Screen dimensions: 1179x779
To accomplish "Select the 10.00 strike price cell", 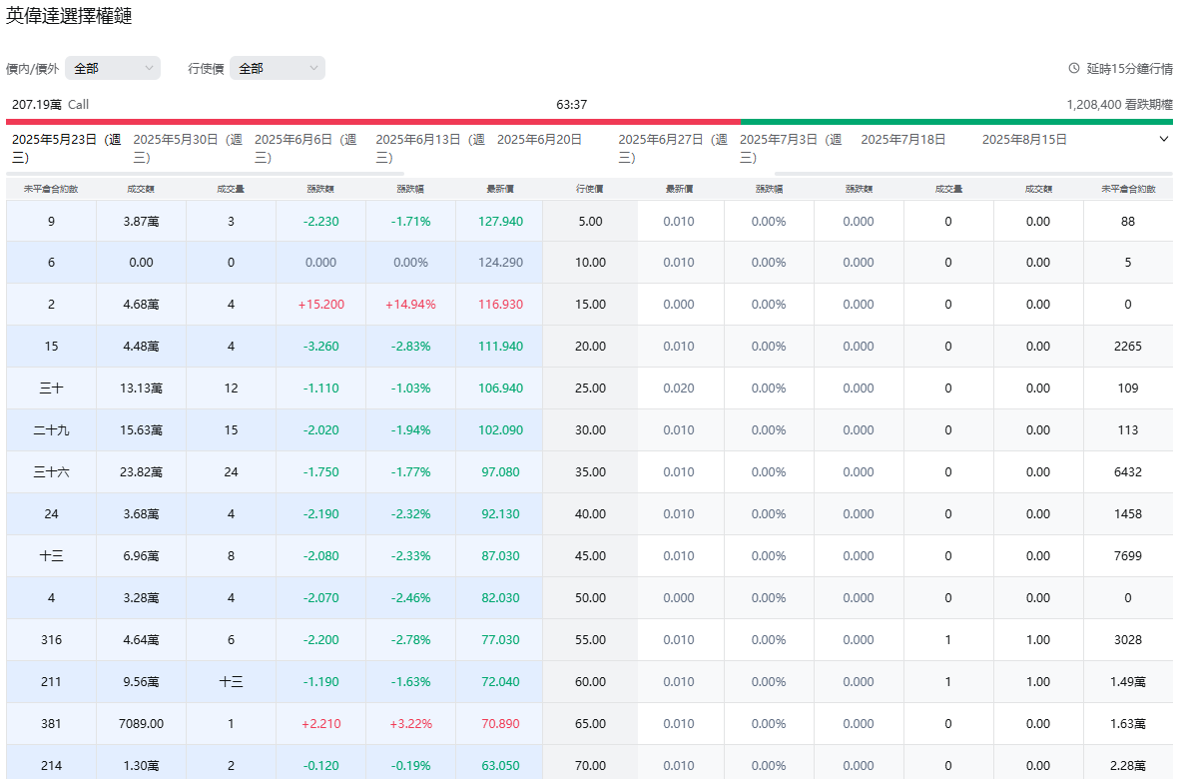I will click(590, 263).
